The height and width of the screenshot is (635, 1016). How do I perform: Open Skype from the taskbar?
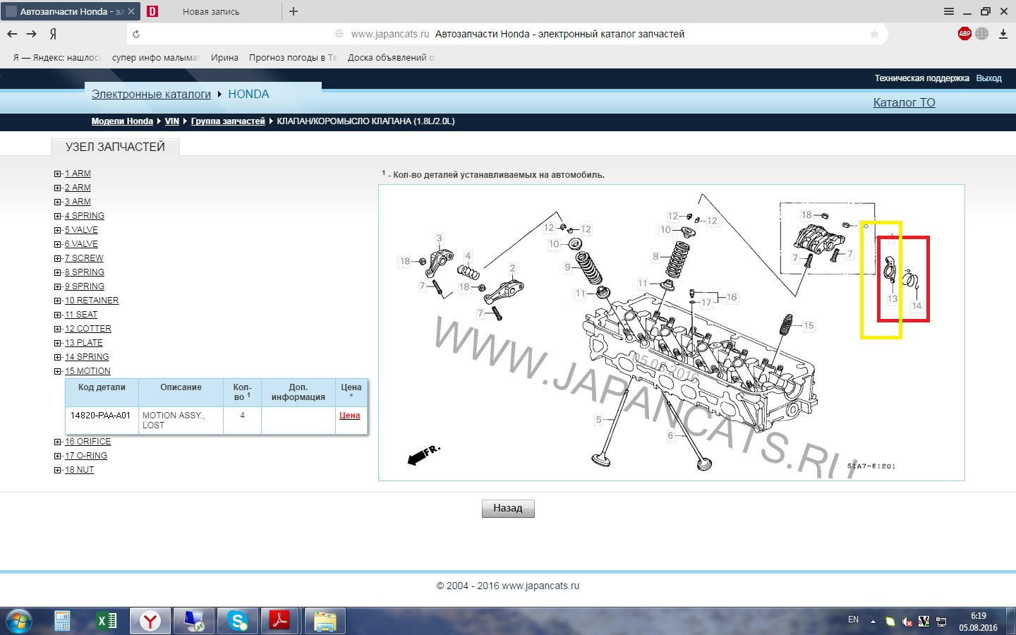pyautogui.click(x=238, y=621)
